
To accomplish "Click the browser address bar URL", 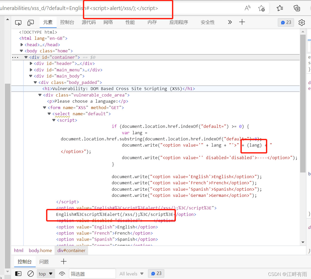I will tap(79, 8).
